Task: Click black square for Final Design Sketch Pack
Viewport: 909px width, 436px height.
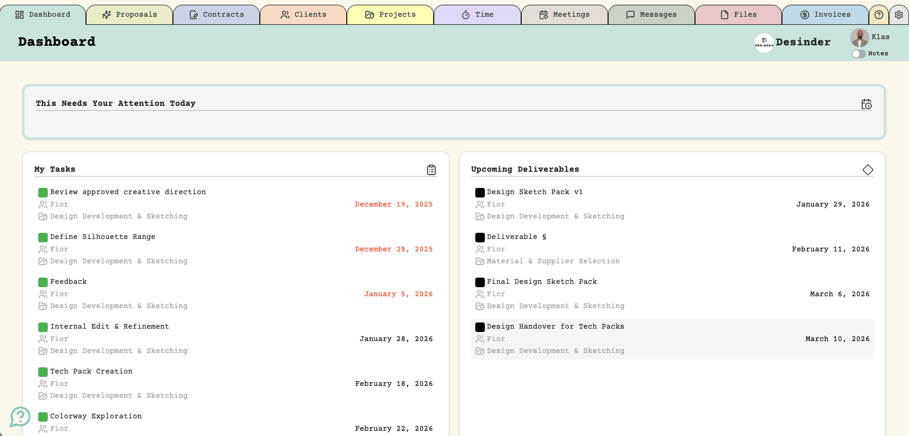Action: 480,282
